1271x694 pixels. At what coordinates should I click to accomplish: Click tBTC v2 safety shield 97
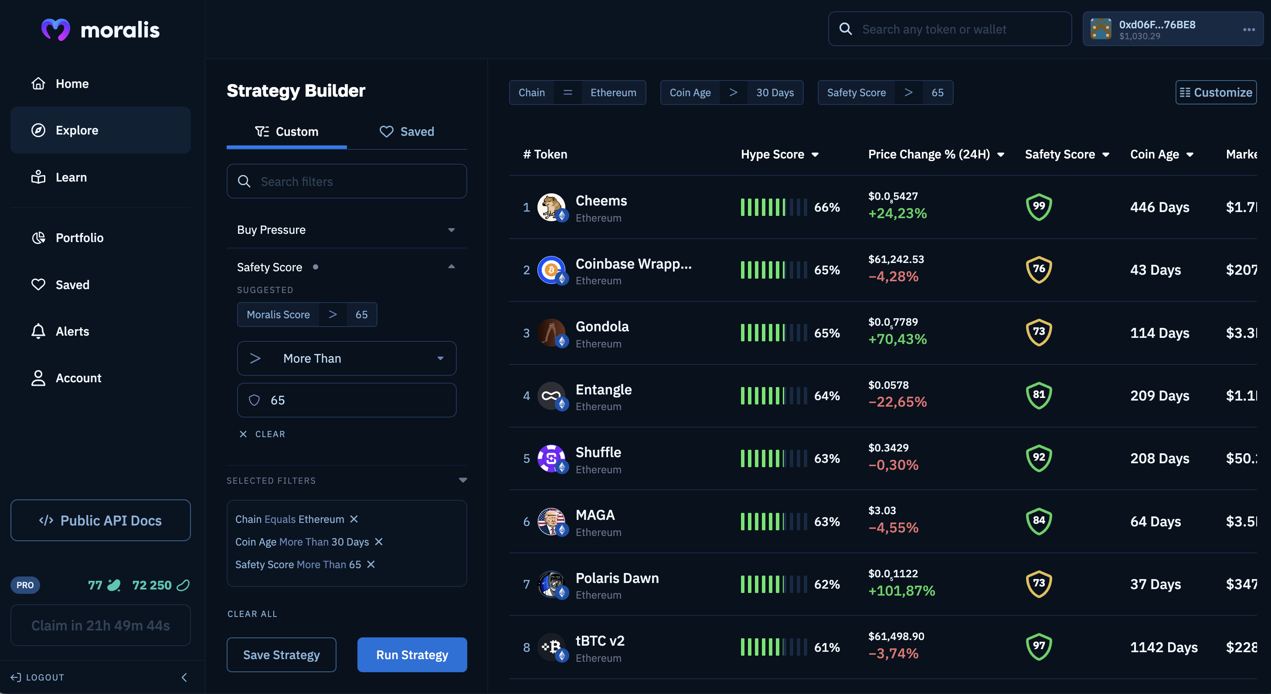(1039, 647)
